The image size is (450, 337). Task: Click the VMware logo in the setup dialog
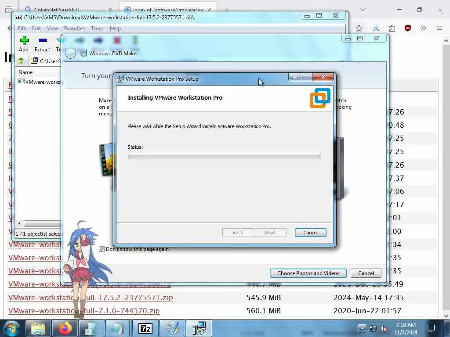tap(320, 98)
